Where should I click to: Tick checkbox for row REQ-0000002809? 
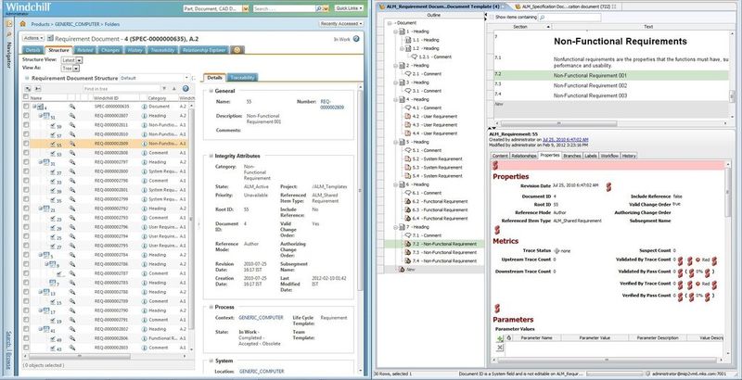pos(26,144)
